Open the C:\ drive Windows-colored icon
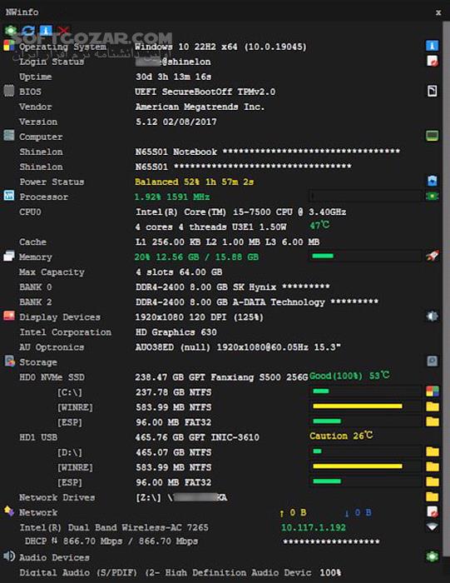The height and width of the screenshot is (583, 450). pyautogui.click(x=432, y=391)
